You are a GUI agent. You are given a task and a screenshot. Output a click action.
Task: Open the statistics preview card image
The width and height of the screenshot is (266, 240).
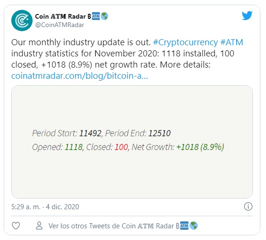(132, 142)
